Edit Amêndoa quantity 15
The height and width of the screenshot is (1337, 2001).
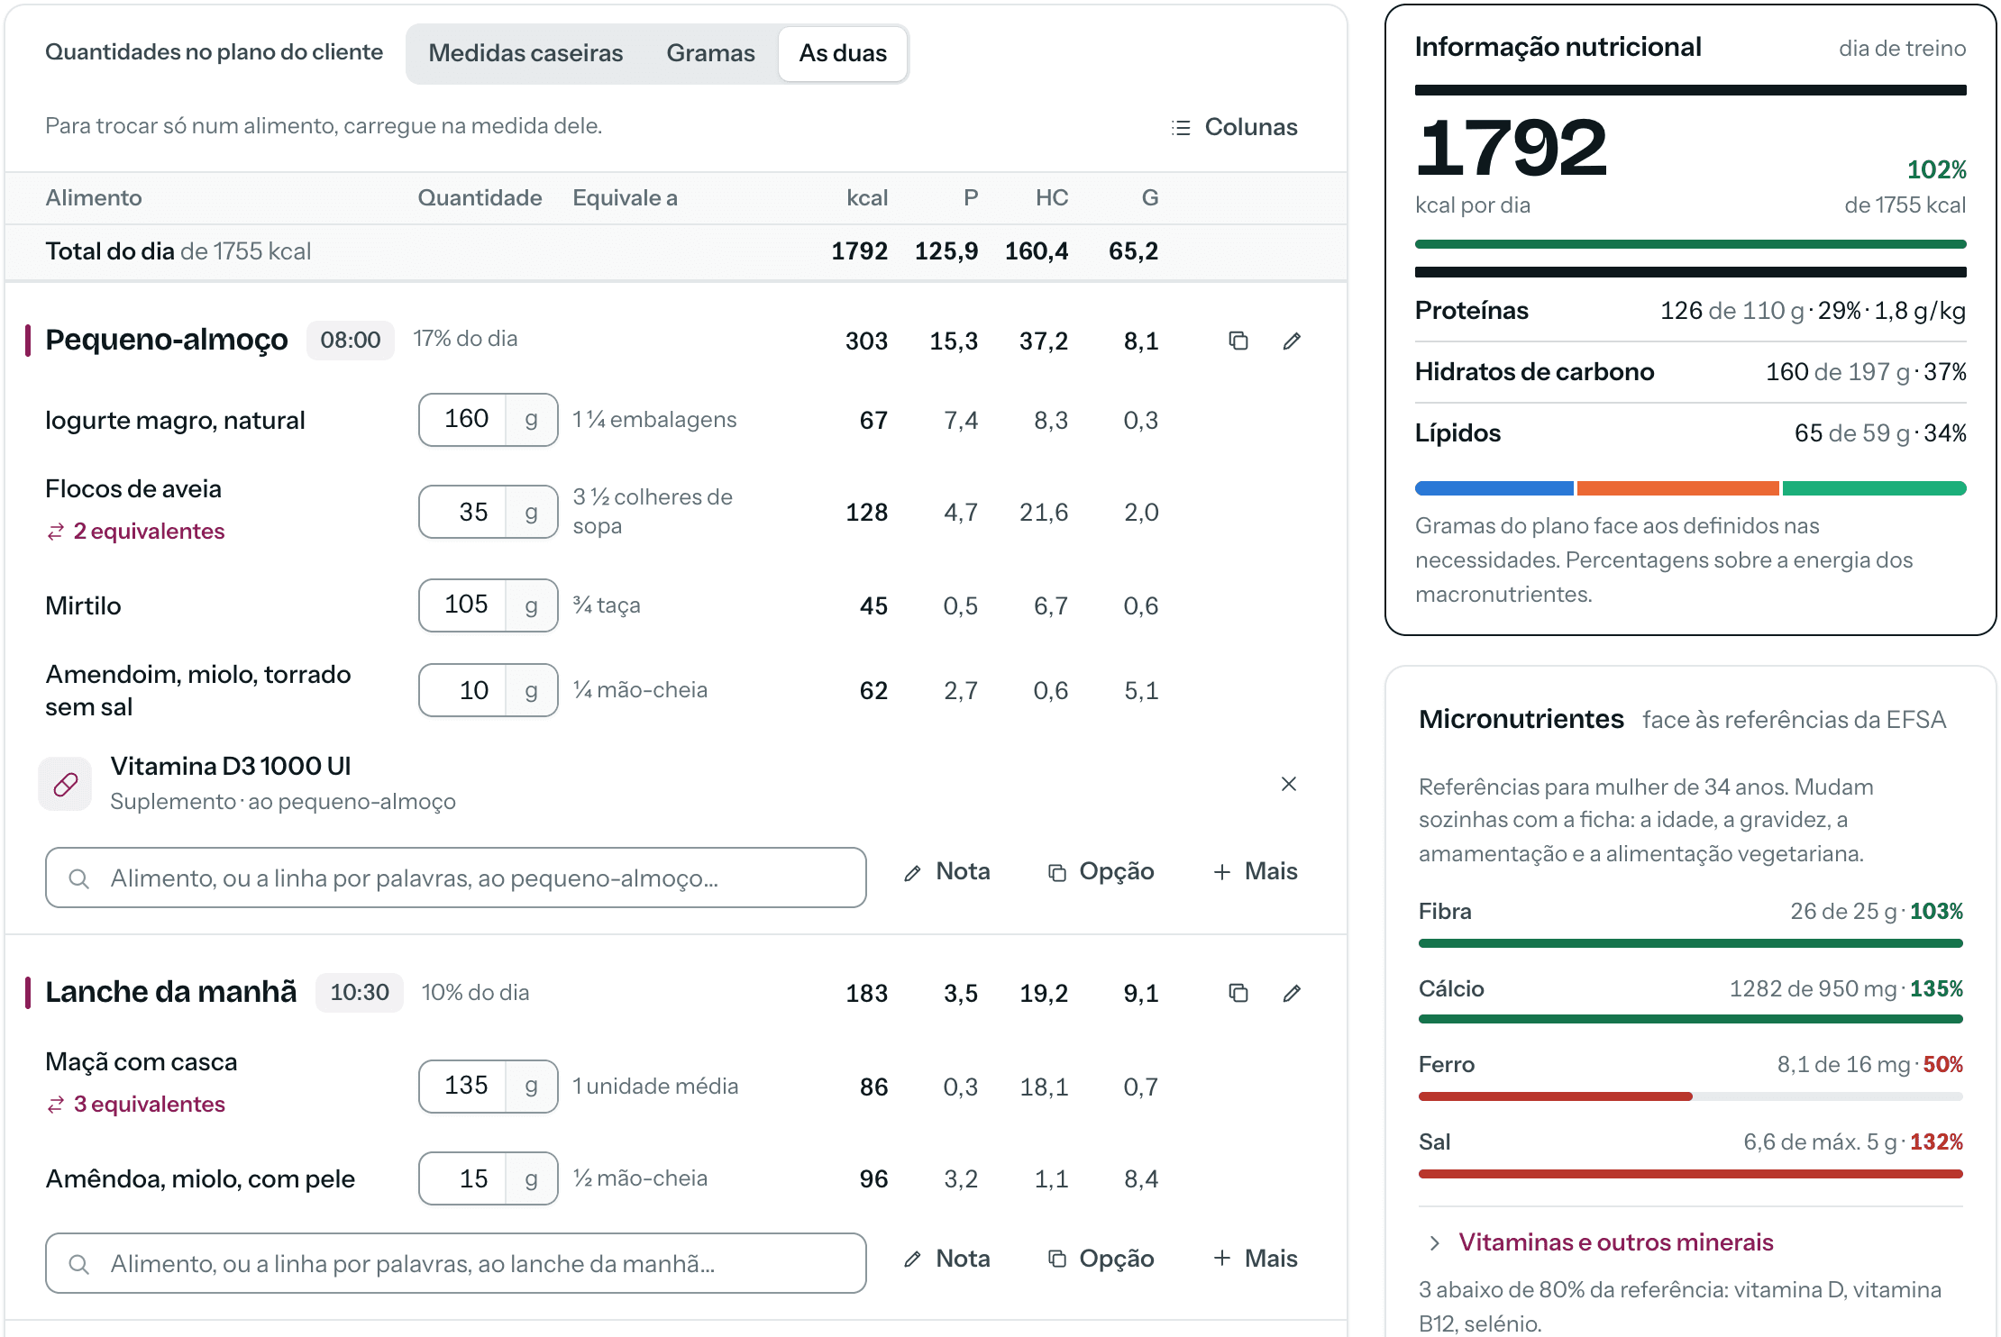pyautogui.click(x=463, y=1178)
